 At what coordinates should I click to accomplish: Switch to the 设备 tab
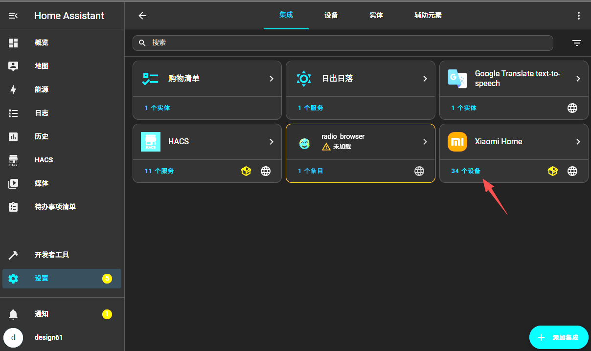click(331, 15)
